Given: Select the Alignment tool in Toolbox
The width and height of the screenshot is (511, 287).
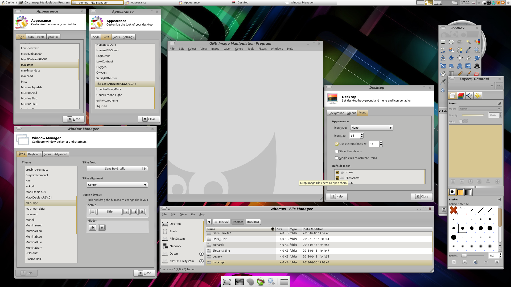Looking at the screenshot, I should click(x=460, y=58).
